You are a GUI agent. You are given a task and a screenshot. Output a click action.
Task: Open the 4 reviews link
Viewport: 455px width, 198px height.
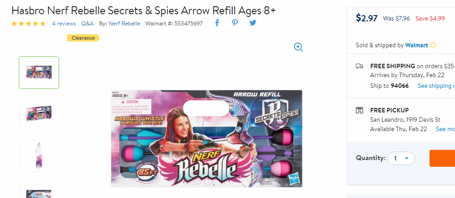(64, 24)
